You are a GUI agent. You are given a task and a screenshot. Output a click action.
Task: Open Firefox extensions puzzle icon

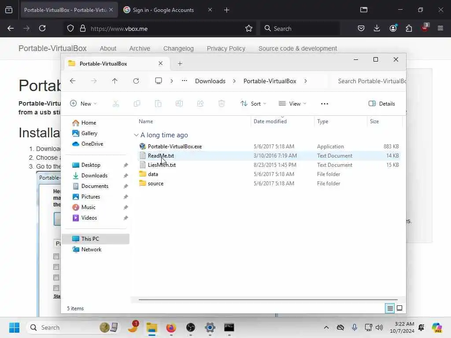(409, 28)
